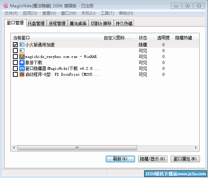The width and height of the screenshot is (208, 178).
Task: Open the 关机(U) menu
Action: click(88, 13)
